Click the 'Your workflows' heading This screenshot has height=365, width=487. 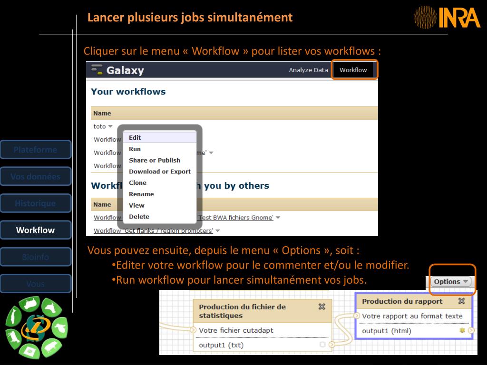128,92
